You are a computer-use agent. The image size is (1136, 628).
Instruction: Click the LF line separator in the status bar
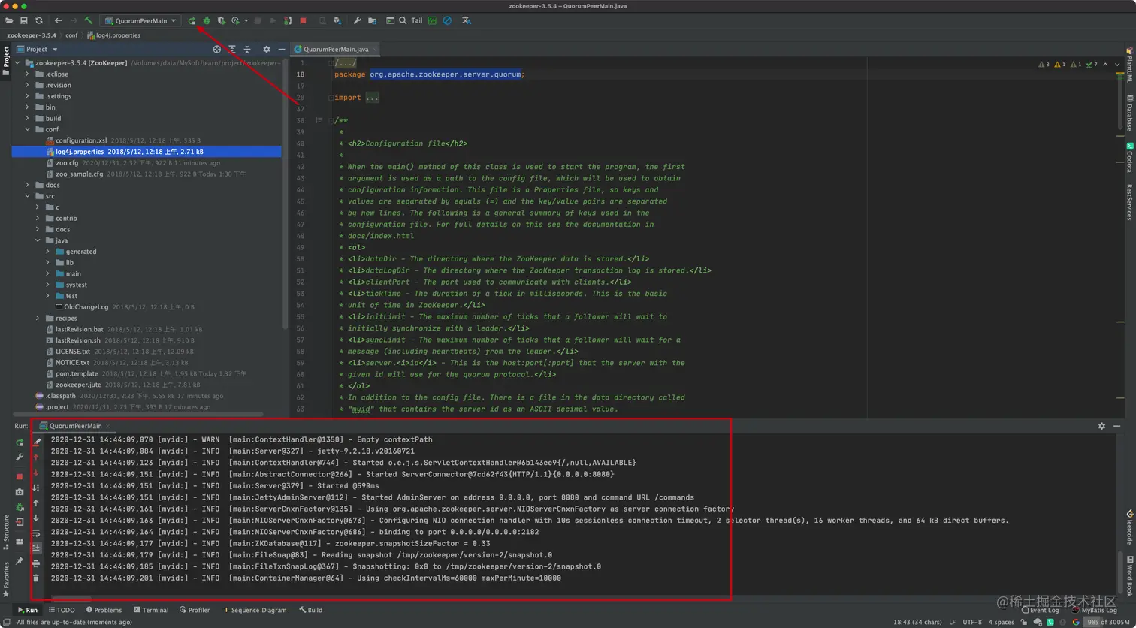click(952, 622)
